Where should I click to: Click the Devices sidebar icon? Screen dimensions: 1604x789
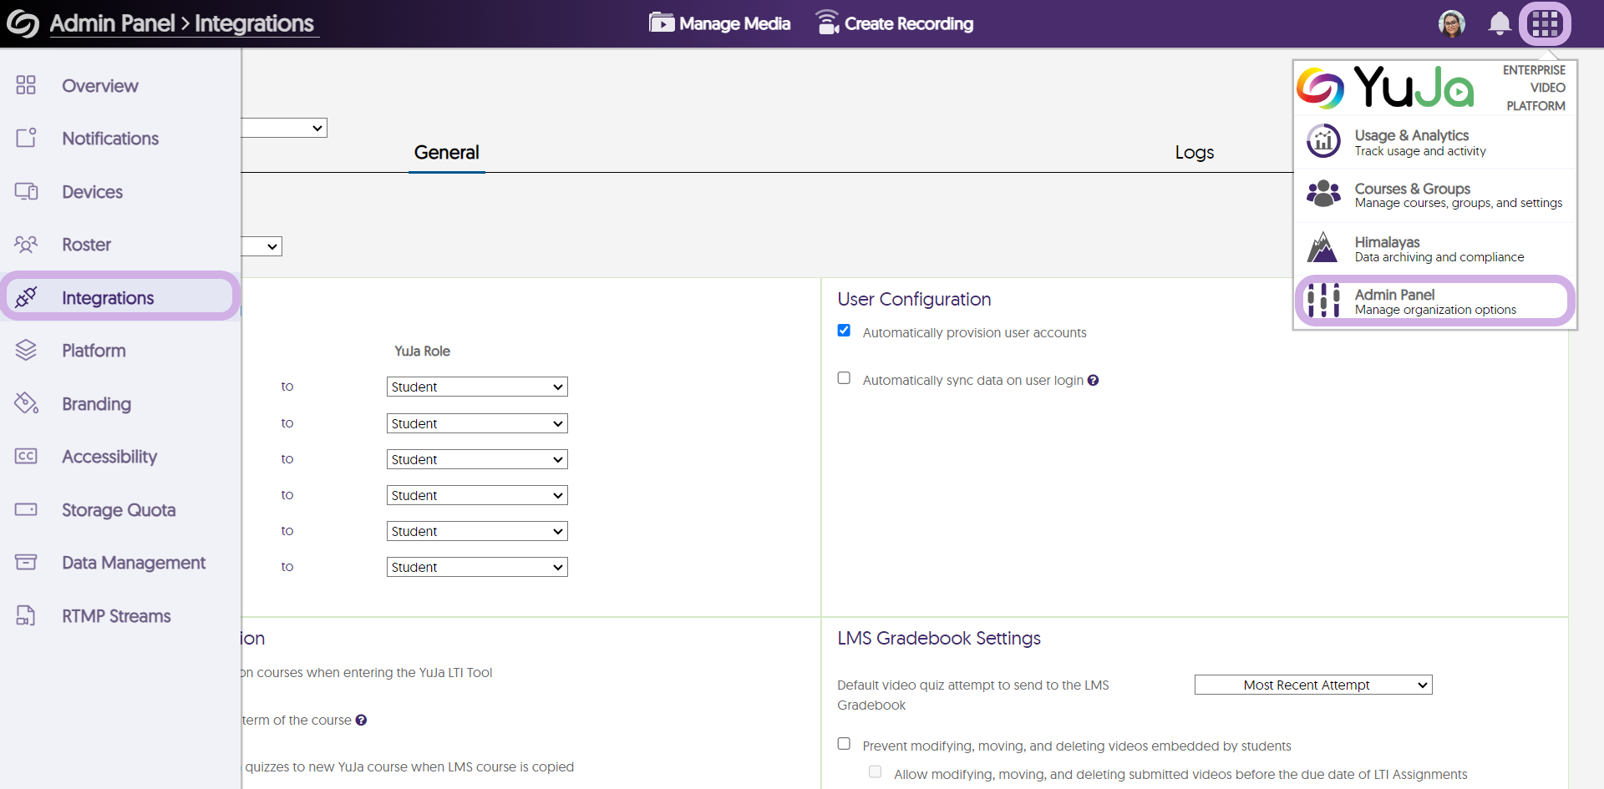26,191
